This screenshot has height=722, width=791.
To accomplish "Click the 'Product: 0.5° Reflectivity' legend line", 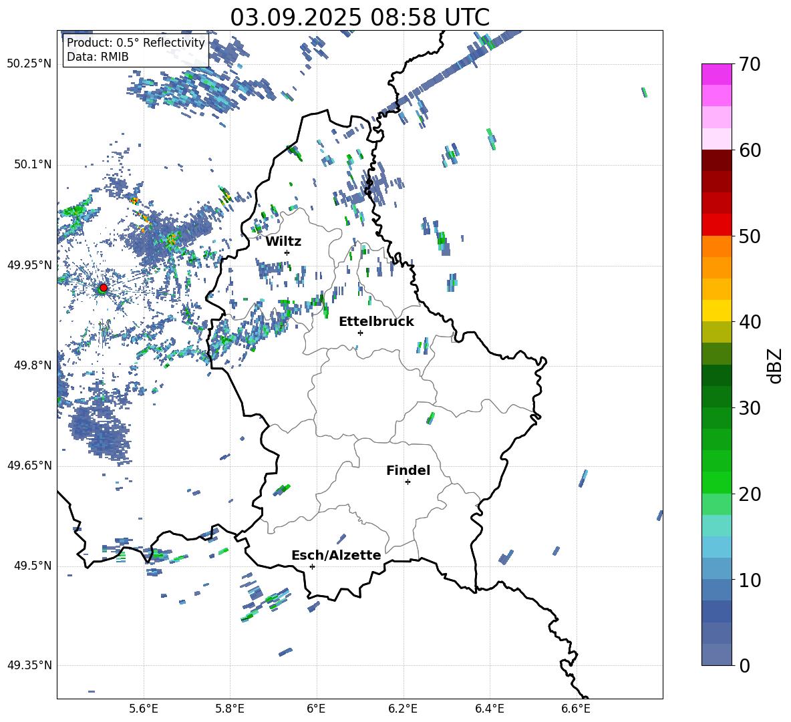I will tap(136, 42).
